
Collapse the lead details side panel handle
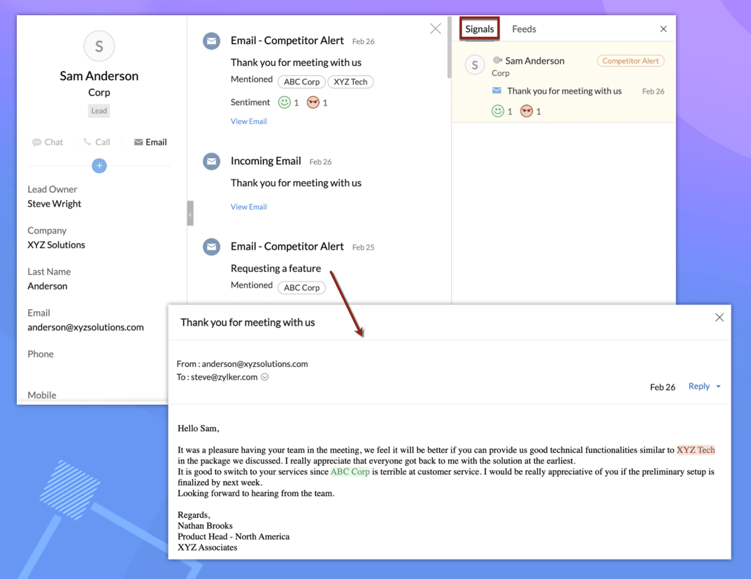(190, 213)
